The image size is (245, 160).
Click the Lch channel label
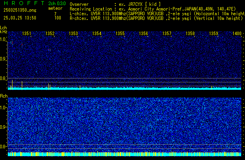click(x=4, y=28)
